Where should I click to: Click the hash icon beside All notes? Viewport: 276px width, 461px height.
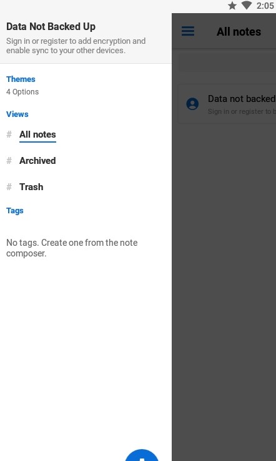pos(9,134)
